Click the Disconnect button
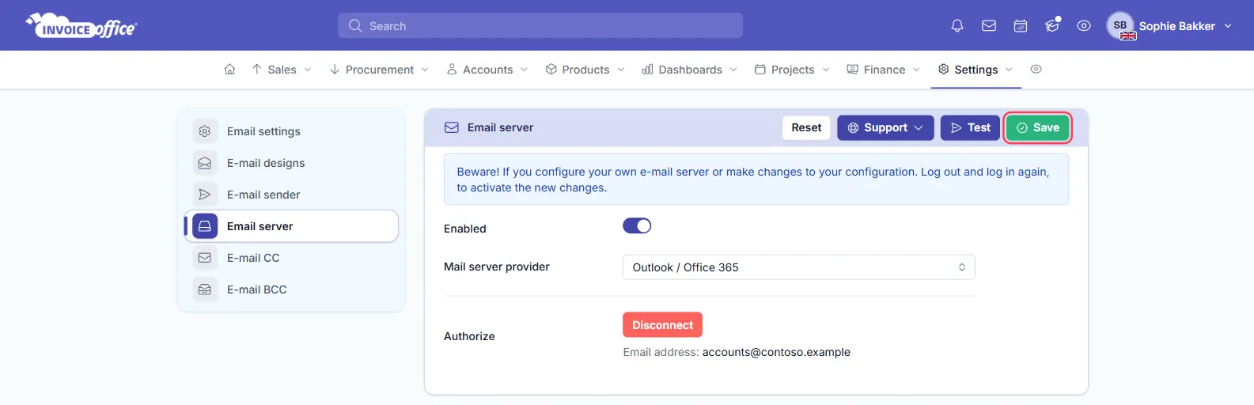This screenshot has width=1254, height=405. (662, 325)
